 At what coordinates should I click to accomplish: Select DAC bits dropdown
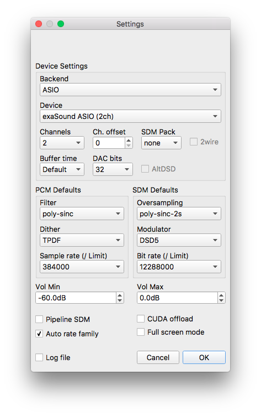pyautogui.click(x=113, y=169)
